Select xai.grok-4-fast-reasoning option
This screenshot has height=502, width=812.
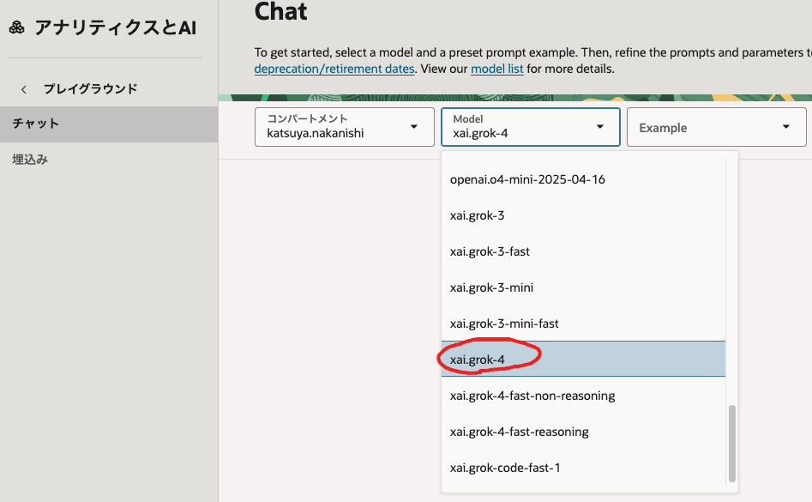583,432
